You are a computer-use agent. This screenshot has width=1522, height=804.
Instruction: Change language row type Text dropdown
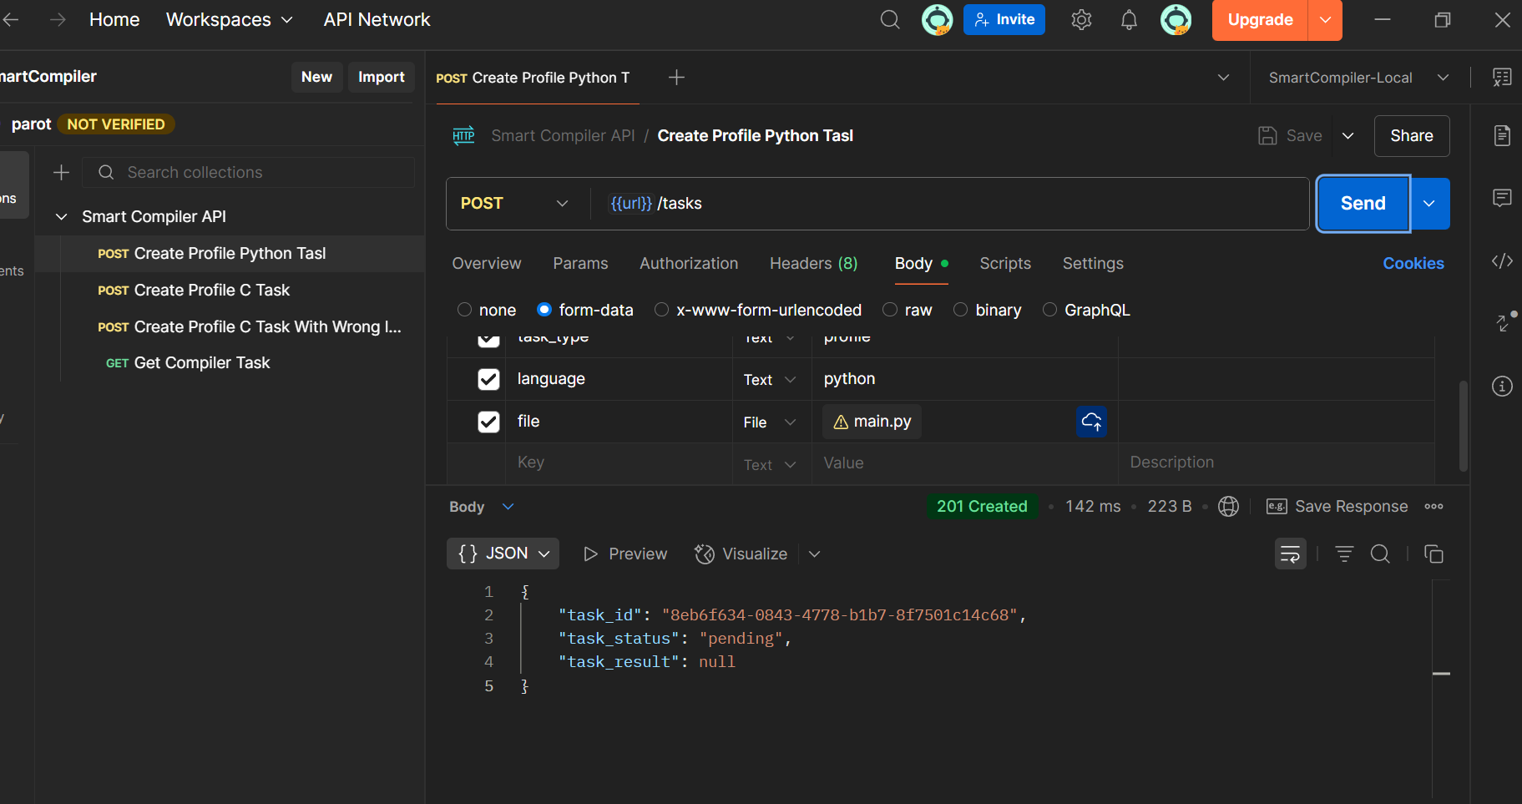point(769,380)
